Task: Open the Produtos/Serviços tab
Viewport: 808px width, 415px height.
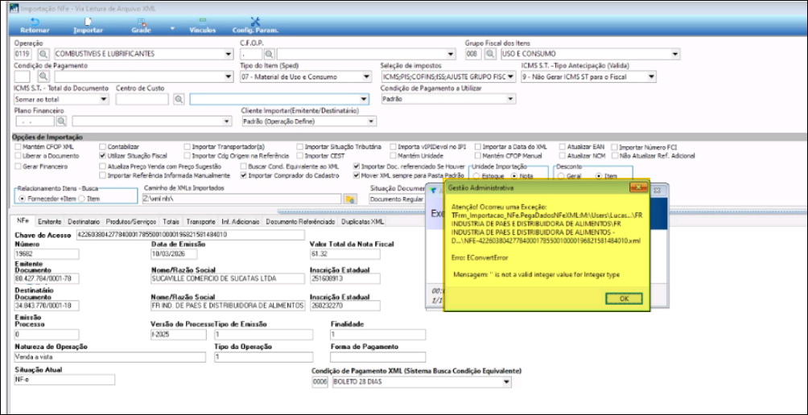Action: [x=130, y=220]
